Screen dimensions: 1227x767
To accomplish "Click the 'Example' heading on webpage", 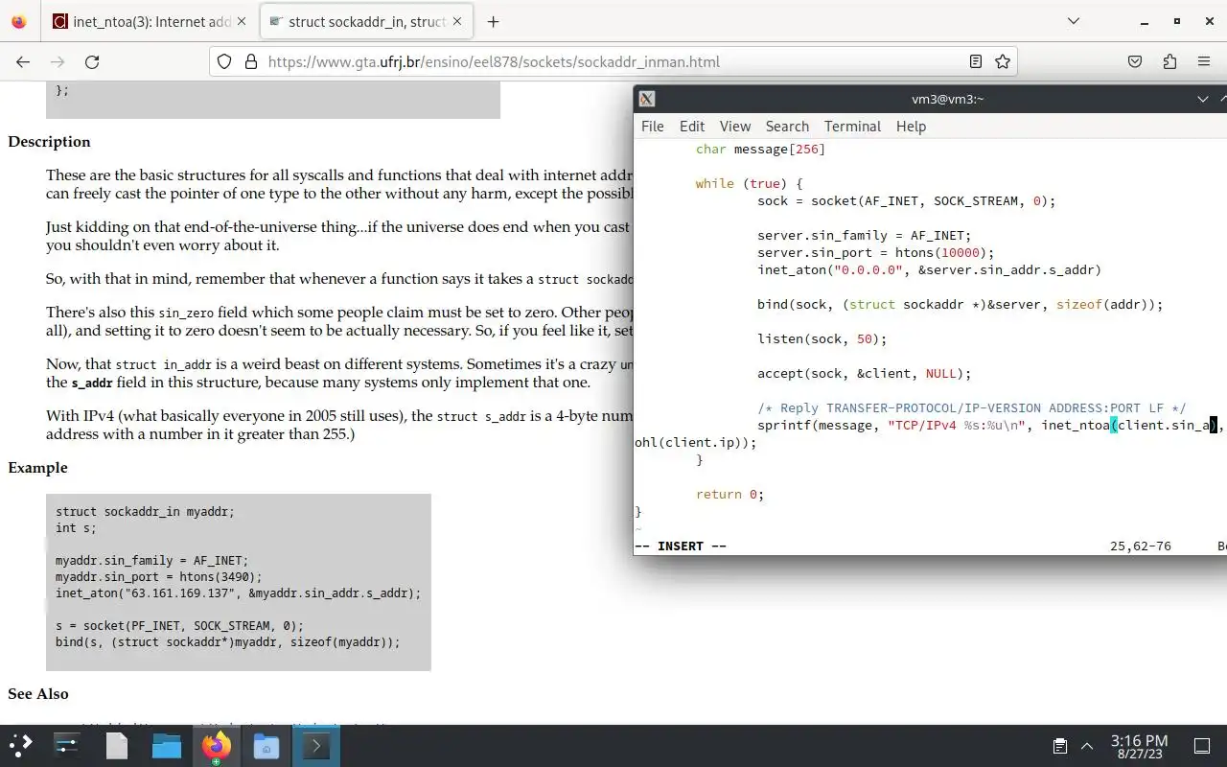I will 37,468.
